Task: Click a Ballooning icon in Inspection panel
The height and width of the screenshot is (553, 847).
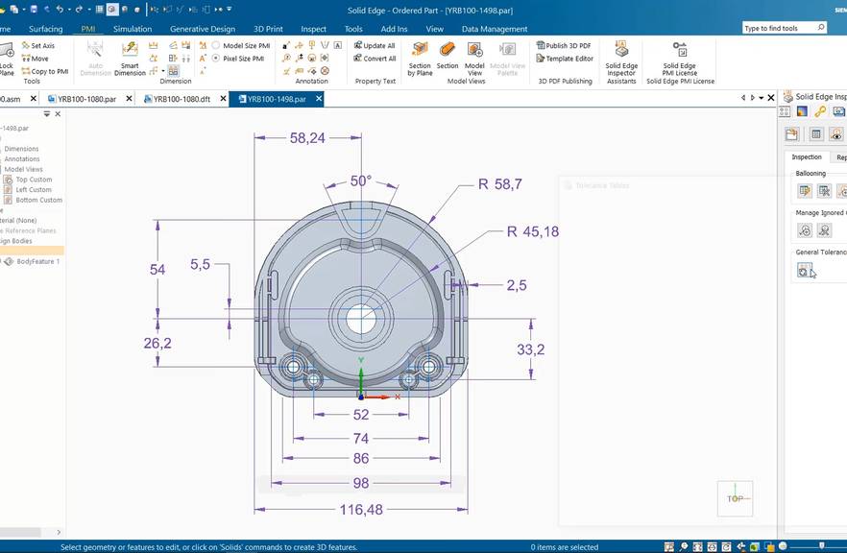Action: pos(804,191)
